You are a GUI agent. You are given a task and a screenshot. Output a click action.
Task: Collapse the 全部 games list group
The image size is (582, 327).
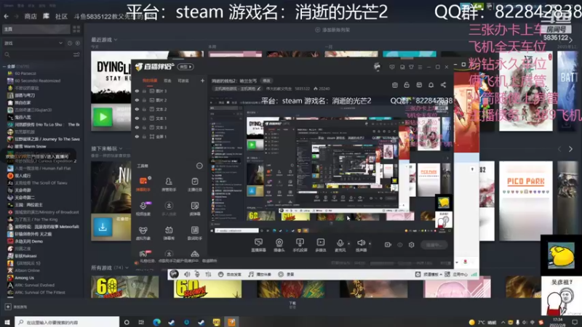tap(4, 66)
